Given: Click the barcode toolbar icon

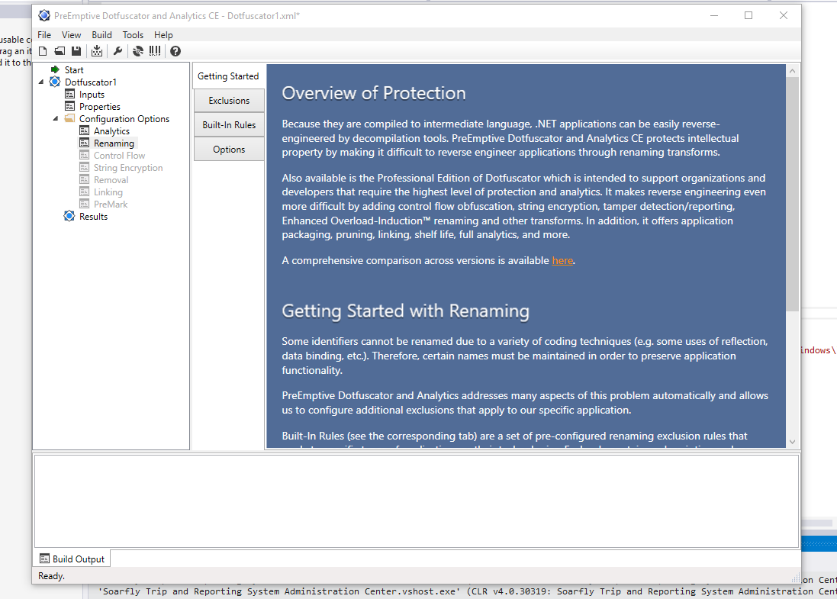Looking at the screenshot, I should (155, 51).
